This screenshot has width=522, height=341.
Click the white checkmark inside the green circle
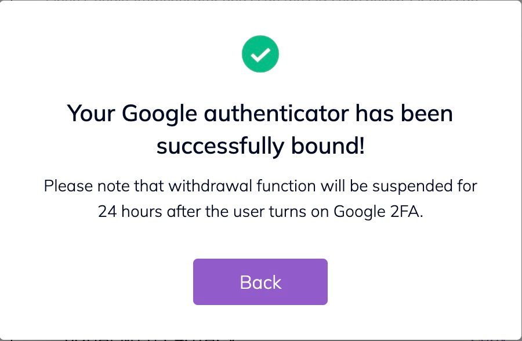(x=260, y=55)
